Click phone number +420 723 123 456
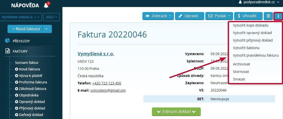283x119 pixels. click(x=107, y=83)
